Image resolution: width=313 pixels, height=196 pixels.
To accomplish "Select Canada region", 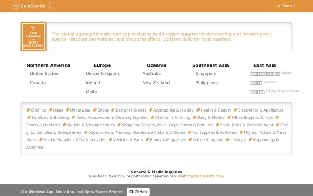I will [x=38, y=83].
